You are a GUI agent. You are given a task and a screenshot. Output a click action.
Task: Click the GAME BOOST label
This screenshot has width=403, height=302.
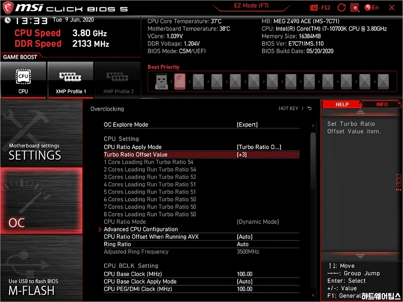tap(20, 57)
